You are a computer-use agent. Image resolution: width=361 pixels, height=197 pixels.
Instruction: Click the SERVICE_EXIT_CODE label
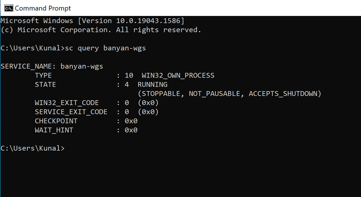tap(71, 112)
